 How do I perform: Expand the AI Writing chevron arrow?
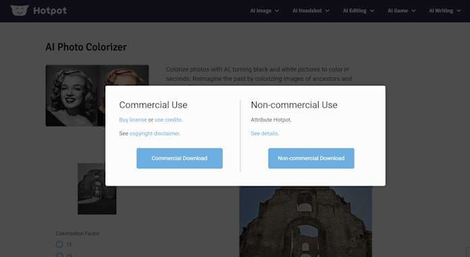tap(459, 11)
